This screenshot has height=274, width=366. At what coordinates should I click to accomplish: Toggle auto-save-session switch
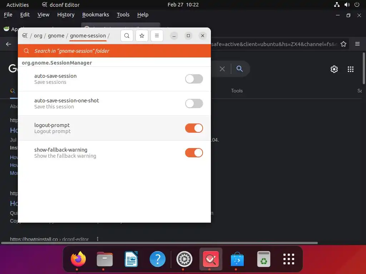(194, 79)
